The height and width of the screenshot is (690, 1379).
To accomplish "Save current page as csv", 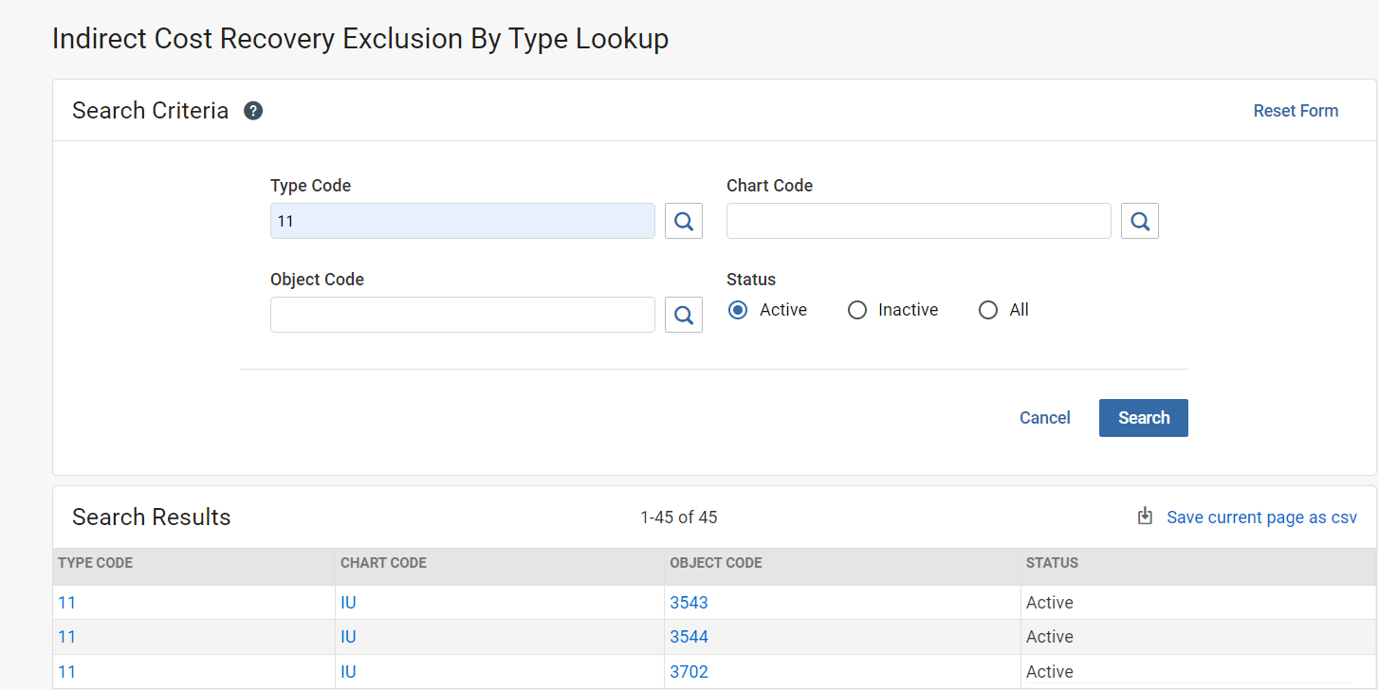I will coord(1261,517).
